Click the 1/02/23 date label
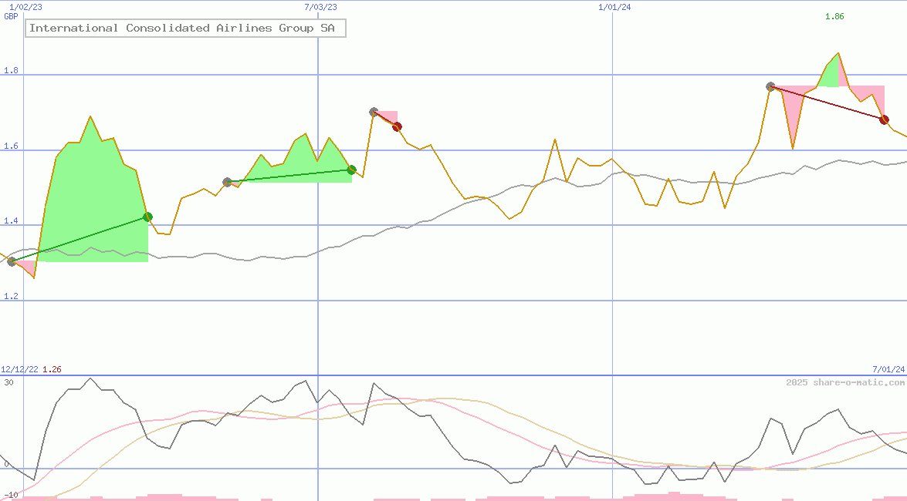Viewport: 907px width, 501px height. pyautogui.click(x=25, y=7)
